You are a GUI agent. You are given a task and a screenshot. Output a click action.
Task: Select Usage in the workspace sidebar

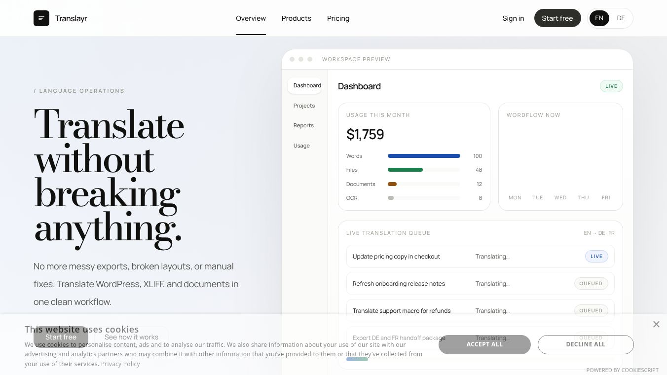pyautogui.click(x=301, y=146)
